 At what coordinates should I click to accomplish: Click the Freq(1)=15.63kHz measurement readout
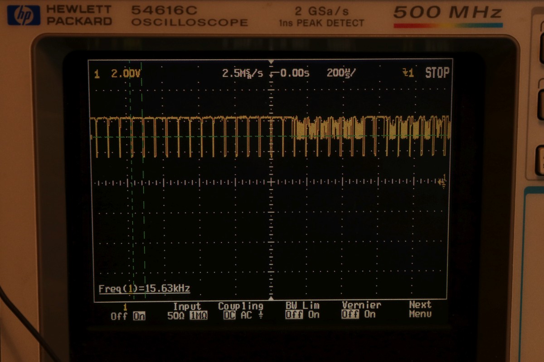(144, 288)
